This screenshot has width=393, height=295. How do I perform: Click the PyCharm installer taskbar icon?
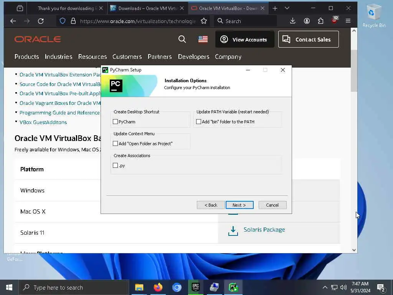pos(233,287)
